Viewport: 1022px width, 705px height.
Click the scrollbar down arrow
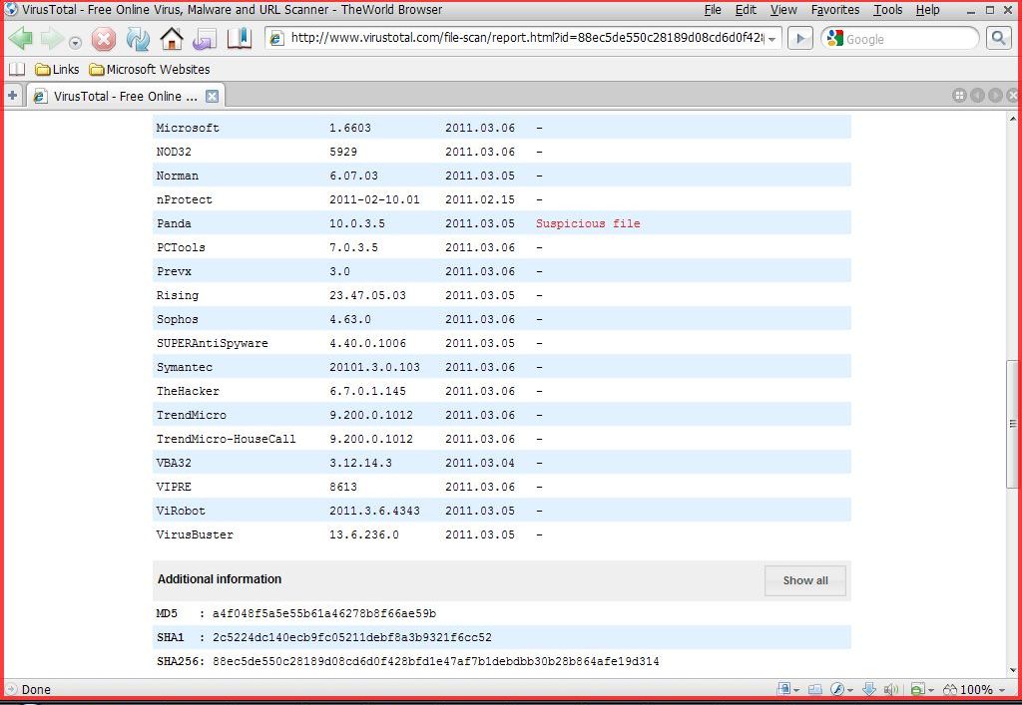(1012, 670)
